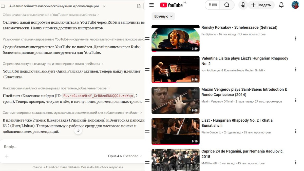Viewport: 304px width, 171px height.
Task: Open the 'Maxim Vengerov plays Saint-Saëns Introduction' title
Action: click(x=244, y=92)
